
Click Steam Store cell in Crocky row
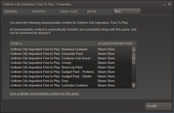tap(106, 63)
